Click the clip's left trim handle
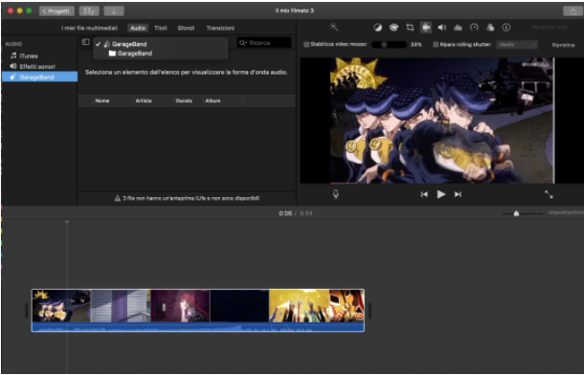Screen dimensions: 584x375 [27, 310]
